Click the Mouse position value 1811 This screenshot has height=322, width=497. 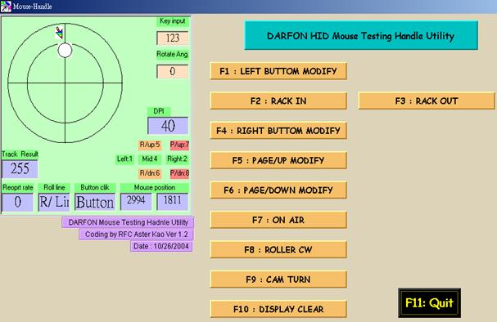click(x=173, y=202)
